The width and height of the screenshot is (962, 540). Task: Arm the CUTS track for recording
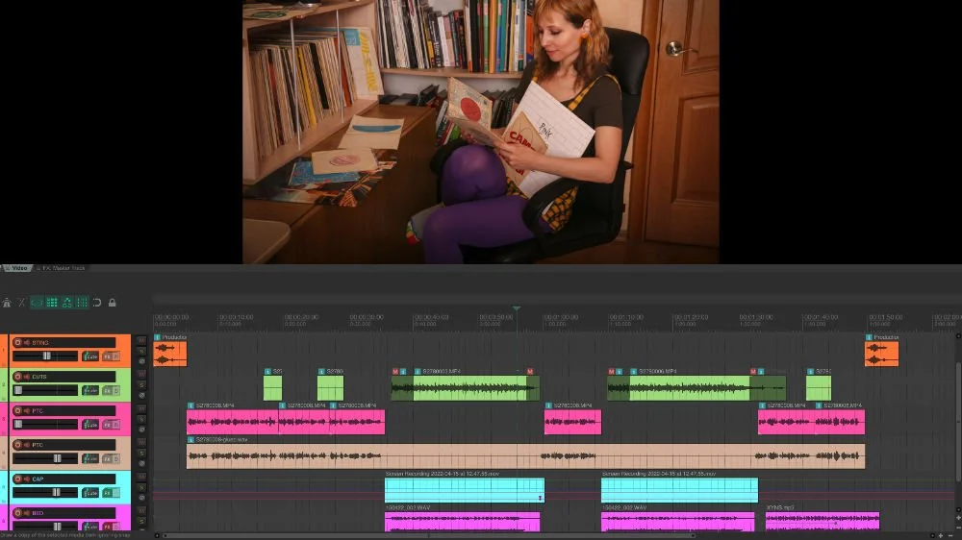pyautogui.click(x=17, y=377)
